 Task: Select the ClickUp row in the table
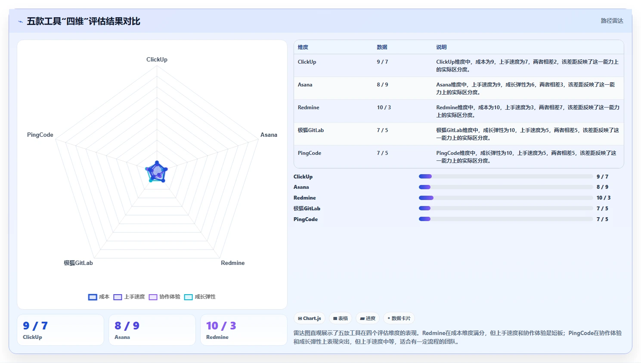(459, 65)
